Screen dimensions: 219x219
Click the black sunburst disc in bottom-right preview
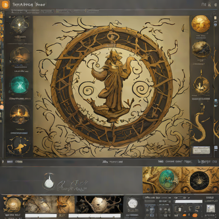point(200,181)
